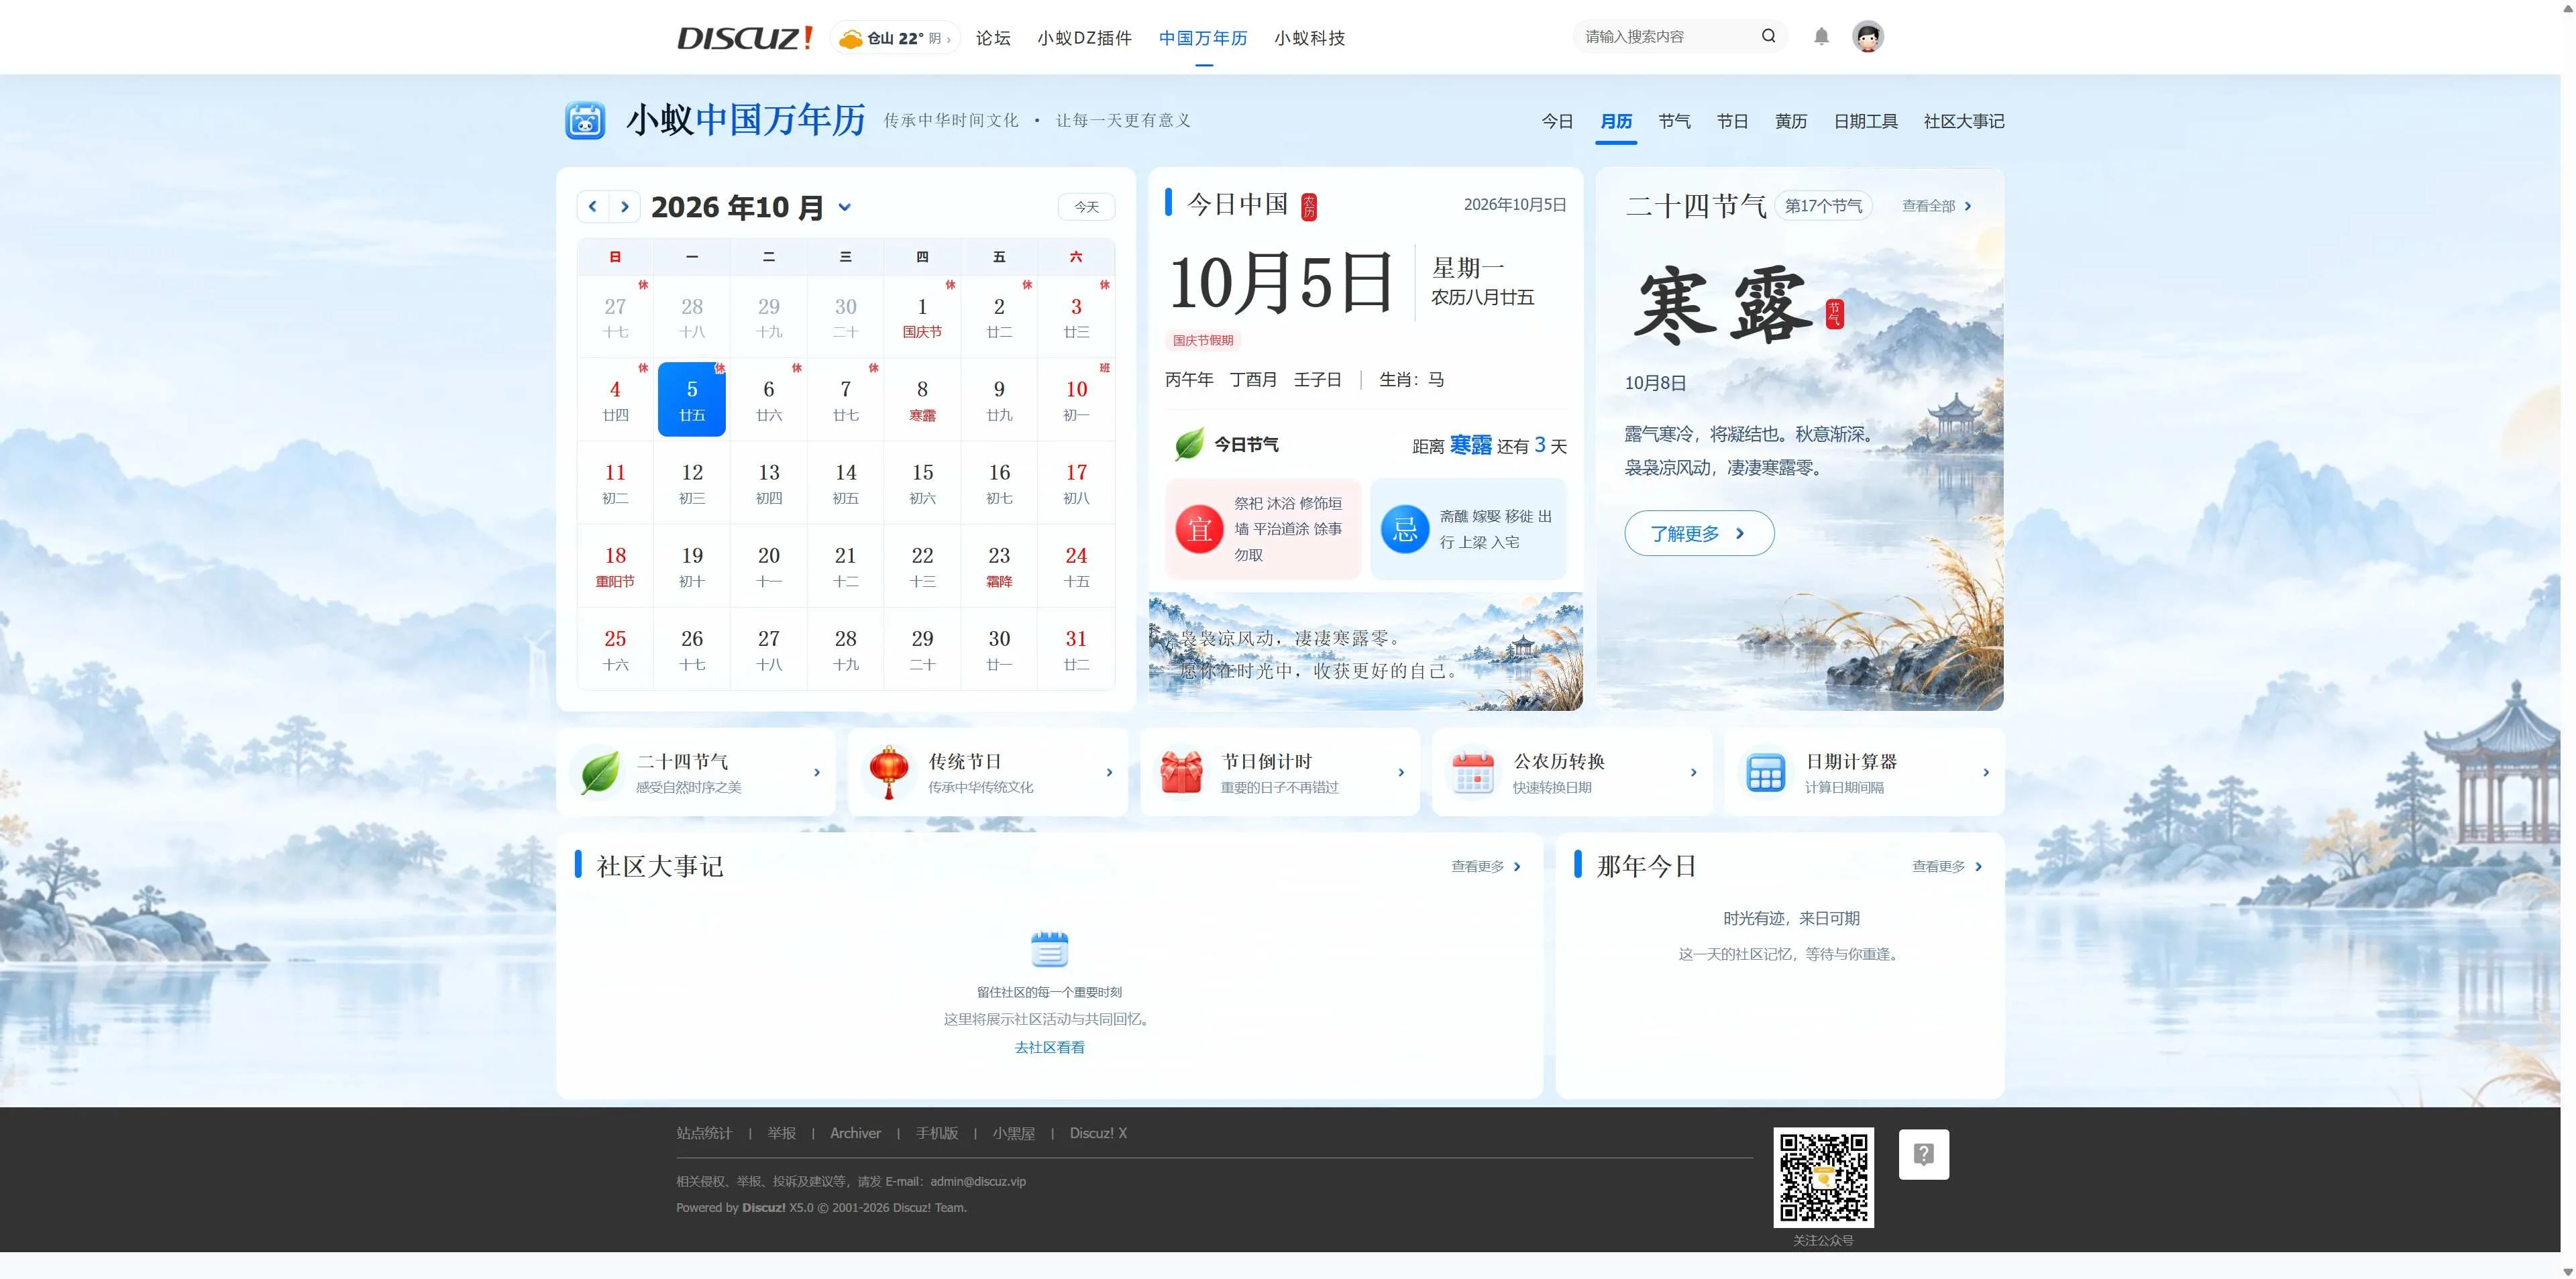Screen dimensions: 2576x1279
Task: Open the 站点统计 footer link
Action: point(704,1133)
